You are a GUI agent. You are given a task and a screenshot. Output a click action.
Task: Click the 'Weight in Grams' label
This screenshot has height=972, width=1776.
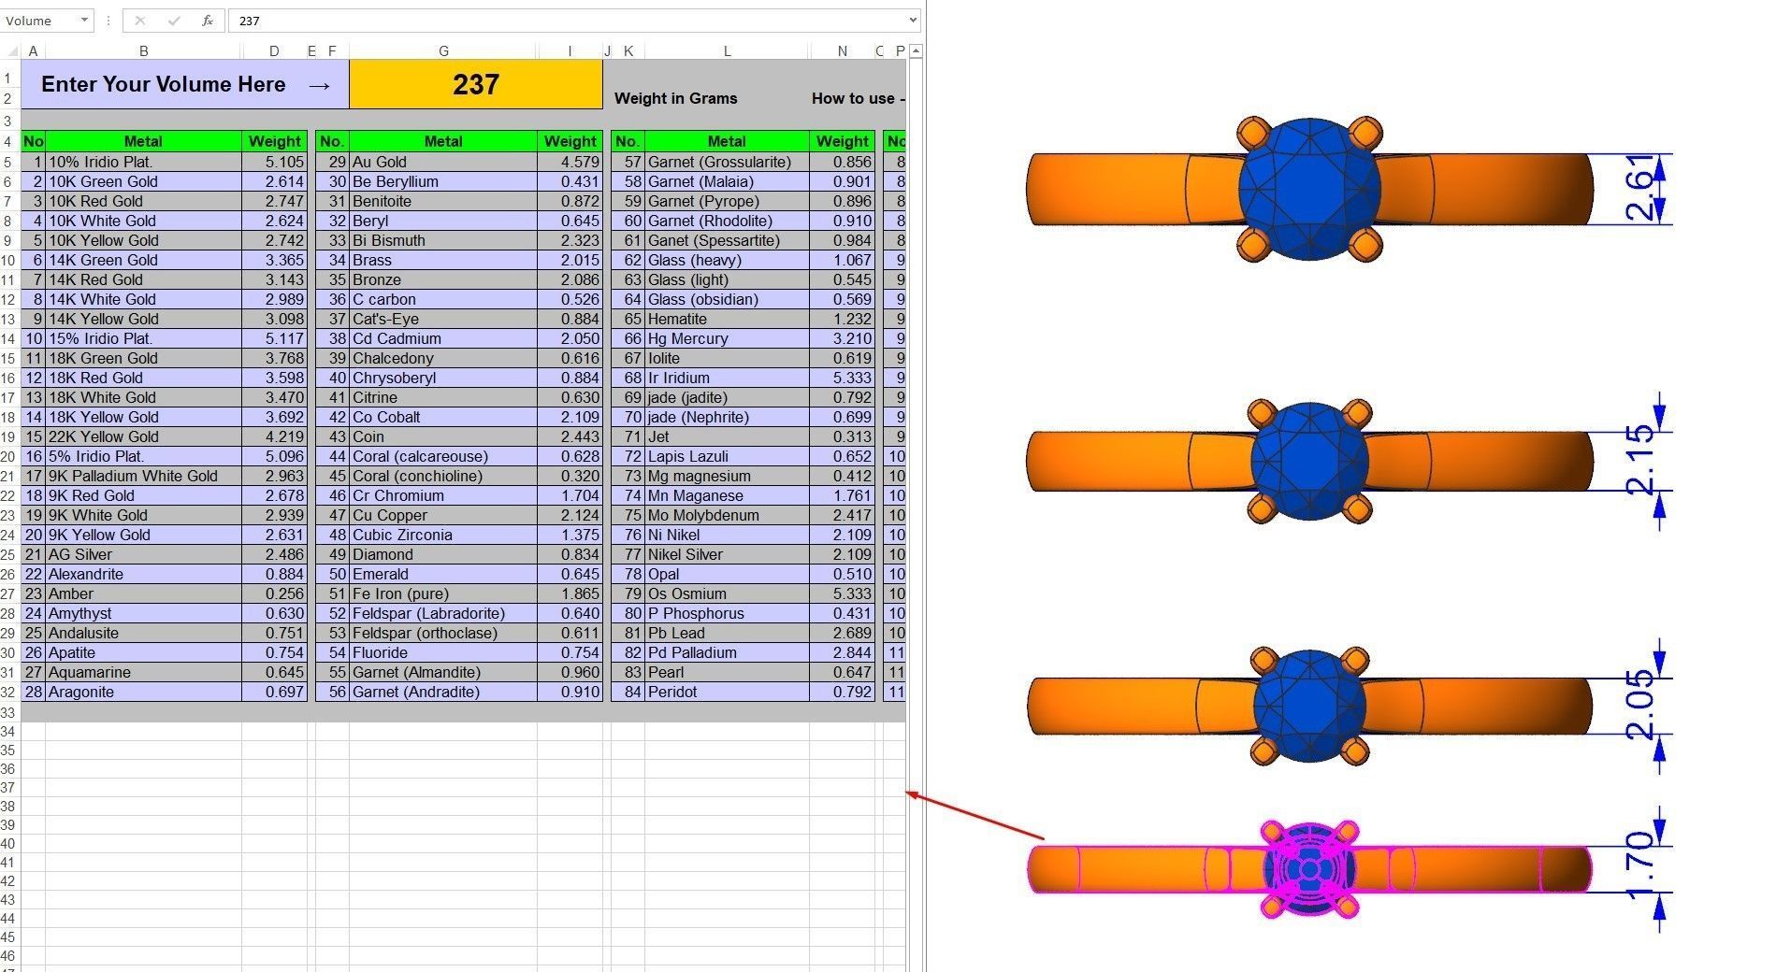675,98
